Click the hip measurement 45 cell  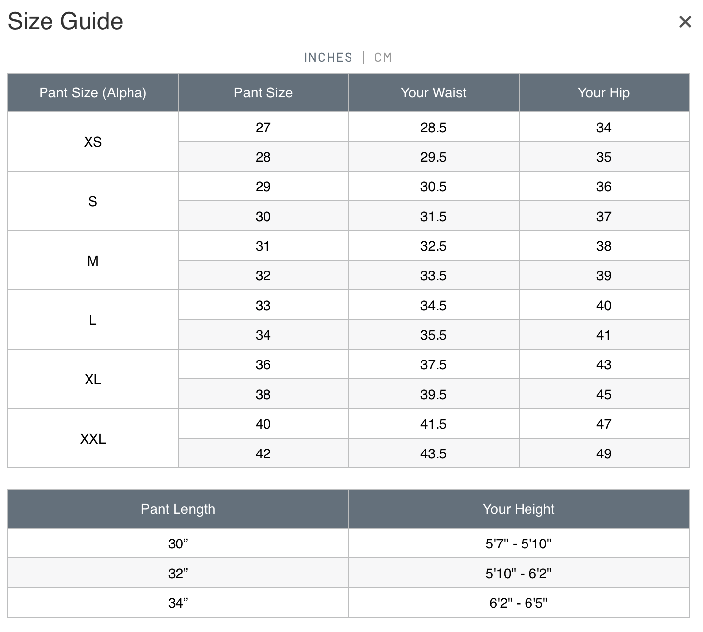point(604,395)
